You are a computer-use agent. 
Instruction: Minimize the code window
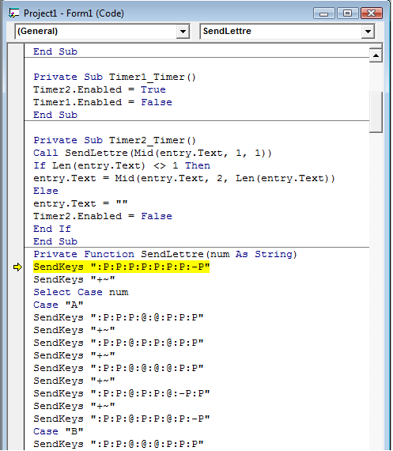(x=323, y=13)
